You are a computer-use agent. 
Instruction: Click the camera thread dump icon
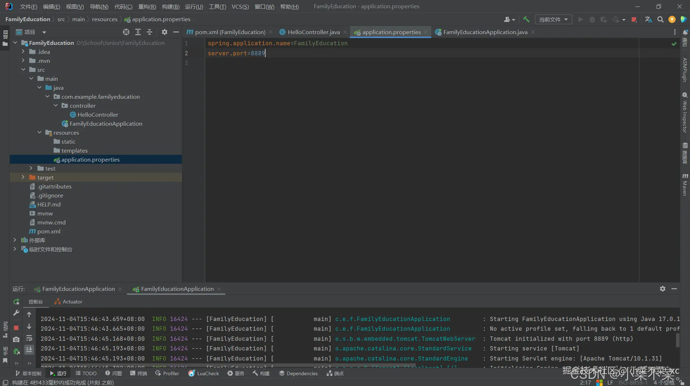[16, 339]
